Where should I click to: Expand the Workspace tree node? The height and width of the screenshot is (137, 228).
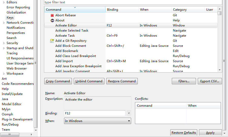click(4, 74)
